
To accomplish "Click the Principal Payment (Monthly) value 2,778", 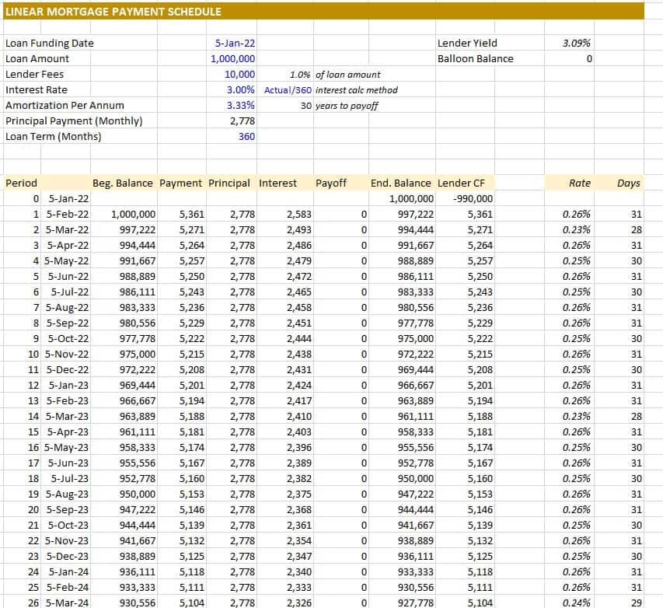I will (243, 121).
